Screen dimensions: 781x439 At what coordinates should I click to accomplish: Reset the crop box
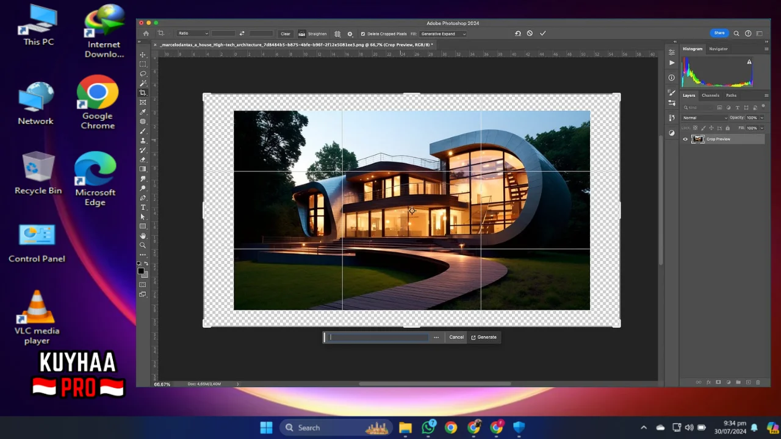coord(517,34)
